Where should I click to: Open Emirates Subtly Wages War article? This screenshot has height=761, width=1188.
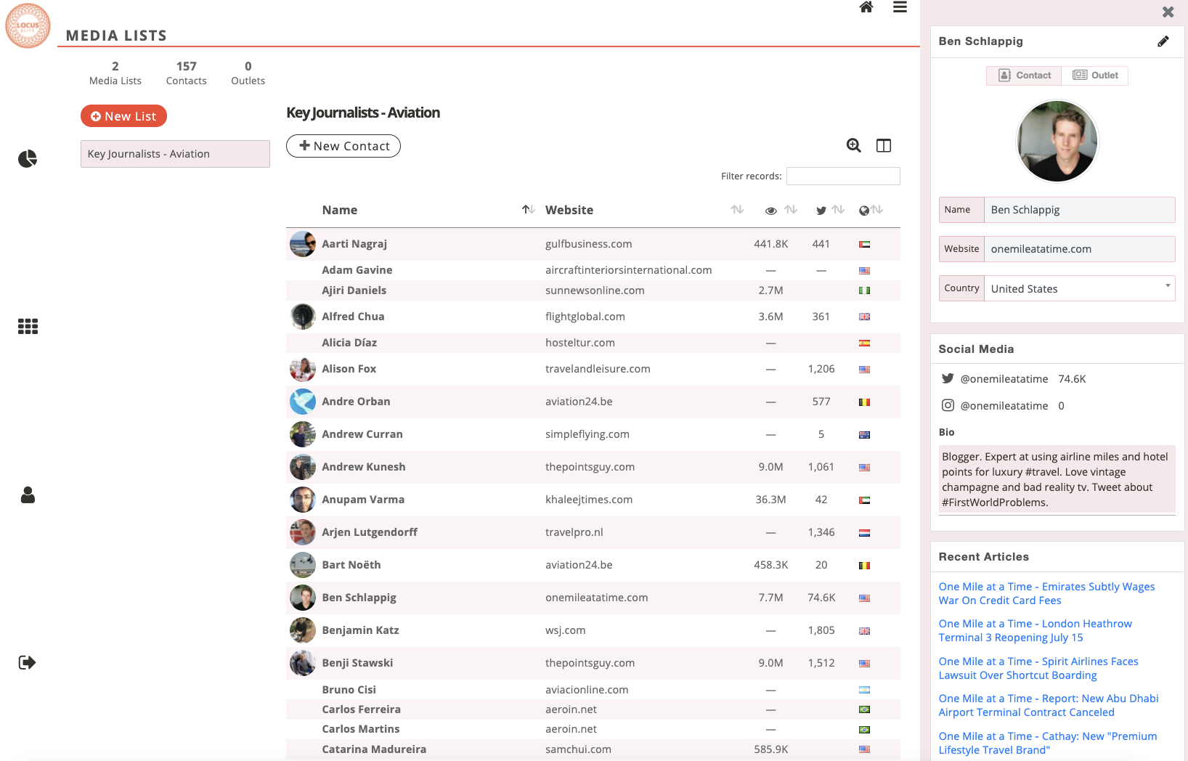tap(1046, 593)
